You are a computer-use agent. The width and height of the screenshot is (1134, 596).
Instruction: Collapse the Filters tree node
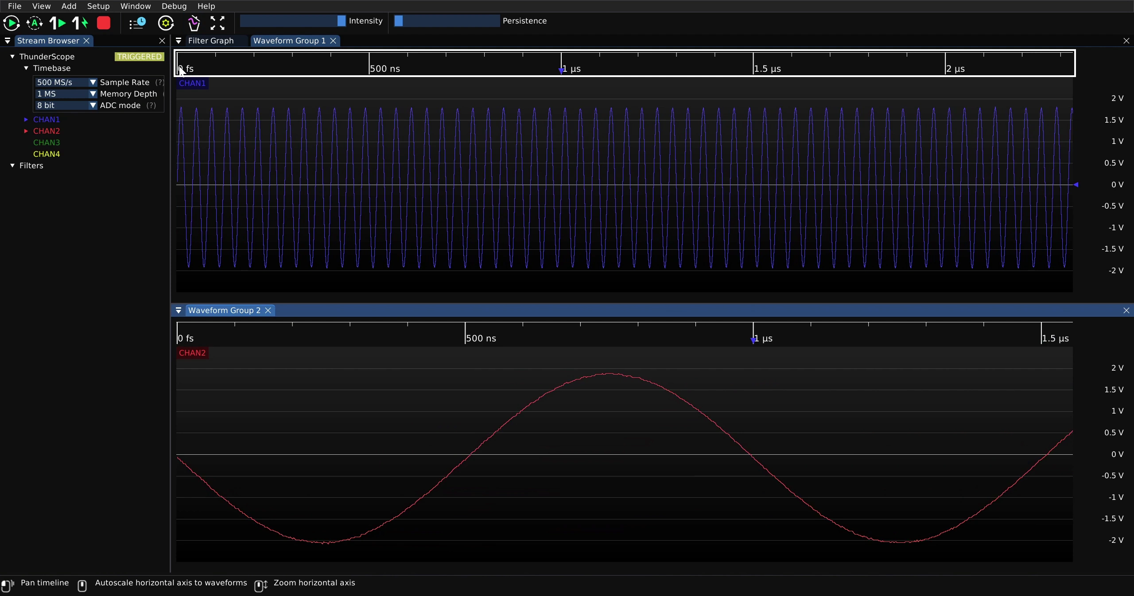point(12,166)
